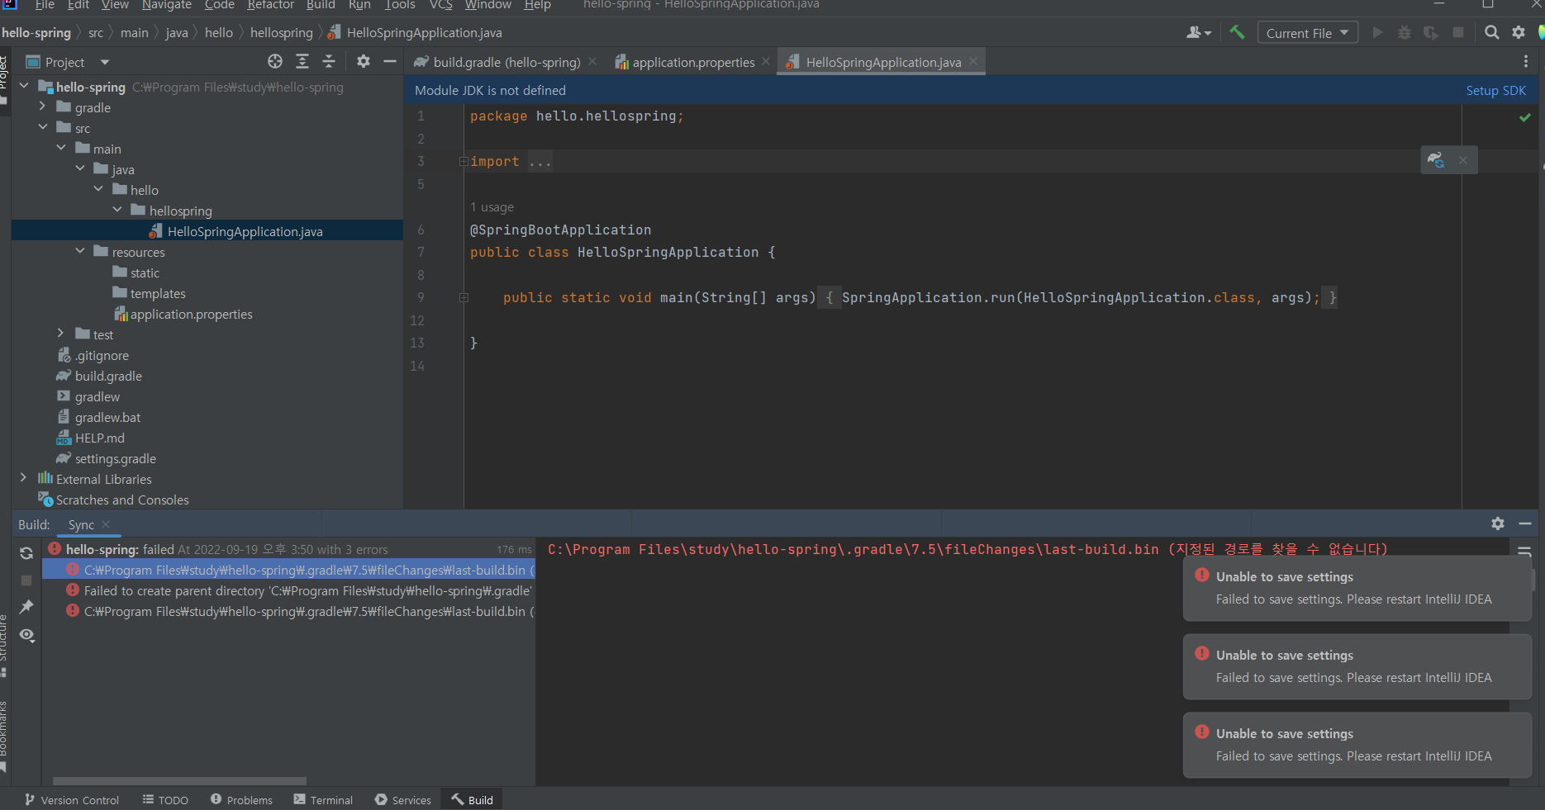This screenshot has height=810, width=1545.
Task: Dismiss the Gradle reload popup
Action: [1463, 160]
